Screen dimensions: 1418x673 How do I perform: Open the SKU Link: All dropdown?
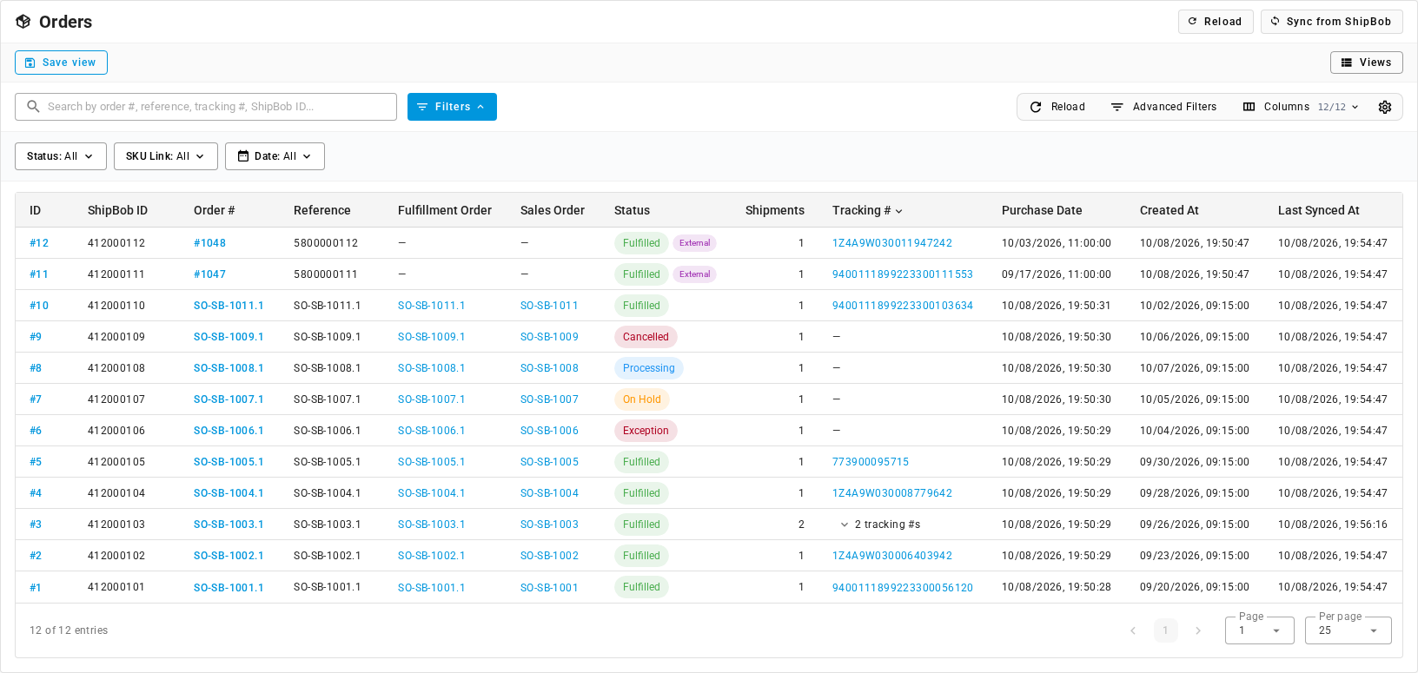coord(166,156)
